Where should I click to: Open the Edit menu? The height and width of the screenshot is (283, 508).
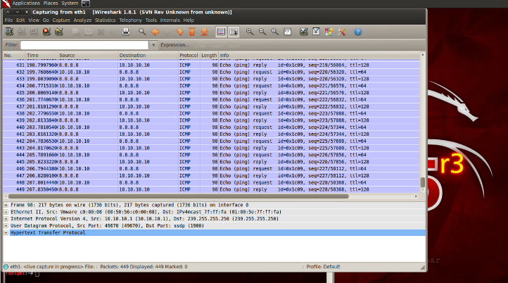point(20,20)
